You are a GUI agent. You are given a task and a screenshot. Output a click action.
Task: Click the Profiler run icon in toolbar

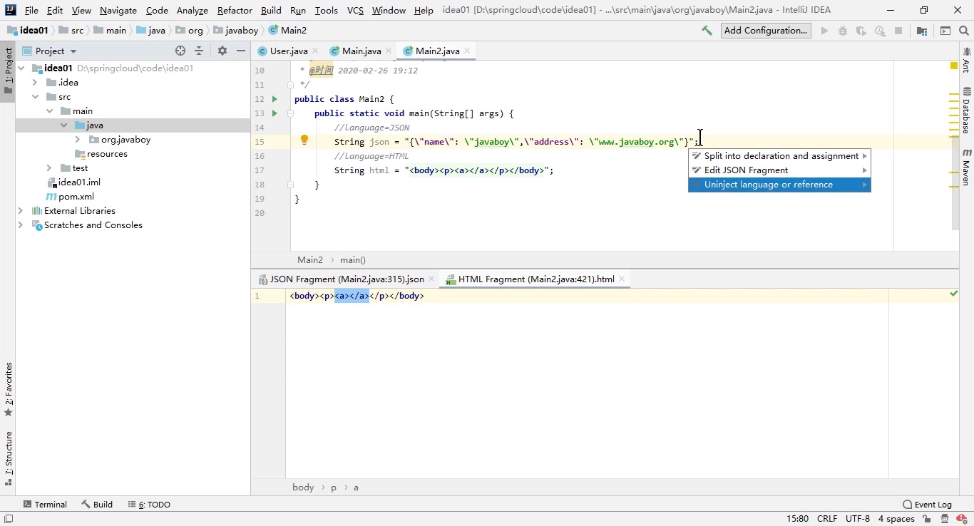click(x=880, y=31)
